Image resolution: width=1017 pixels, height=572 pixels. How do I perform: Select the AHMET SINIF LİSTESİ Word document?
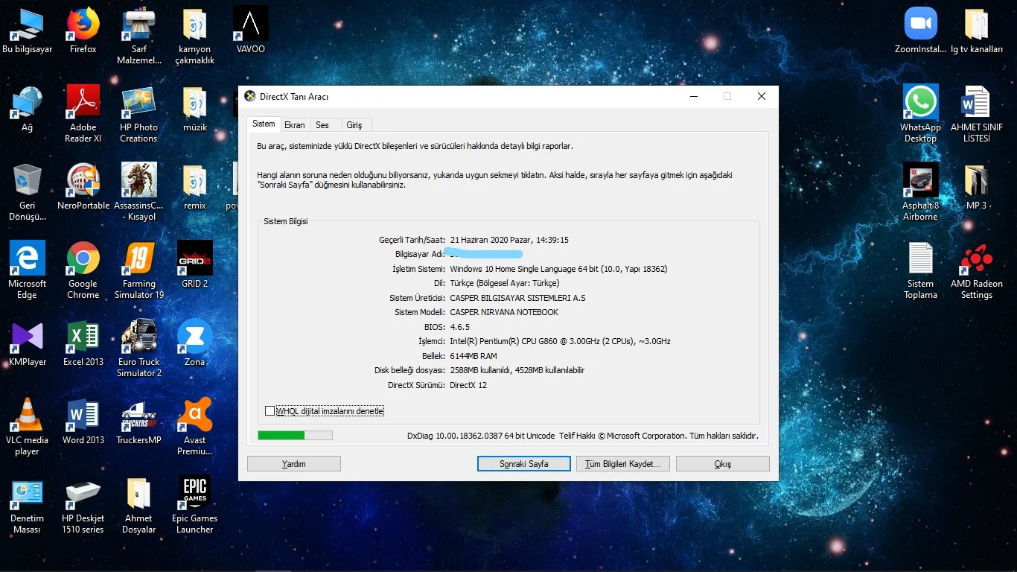point(977,115)
